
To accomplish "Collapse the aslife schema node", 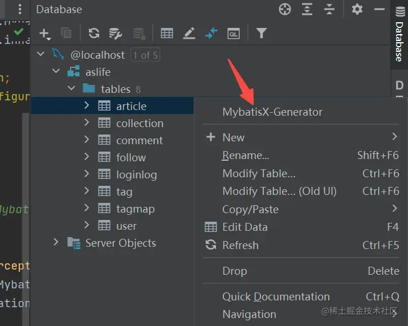I will [x=56, y=71].
